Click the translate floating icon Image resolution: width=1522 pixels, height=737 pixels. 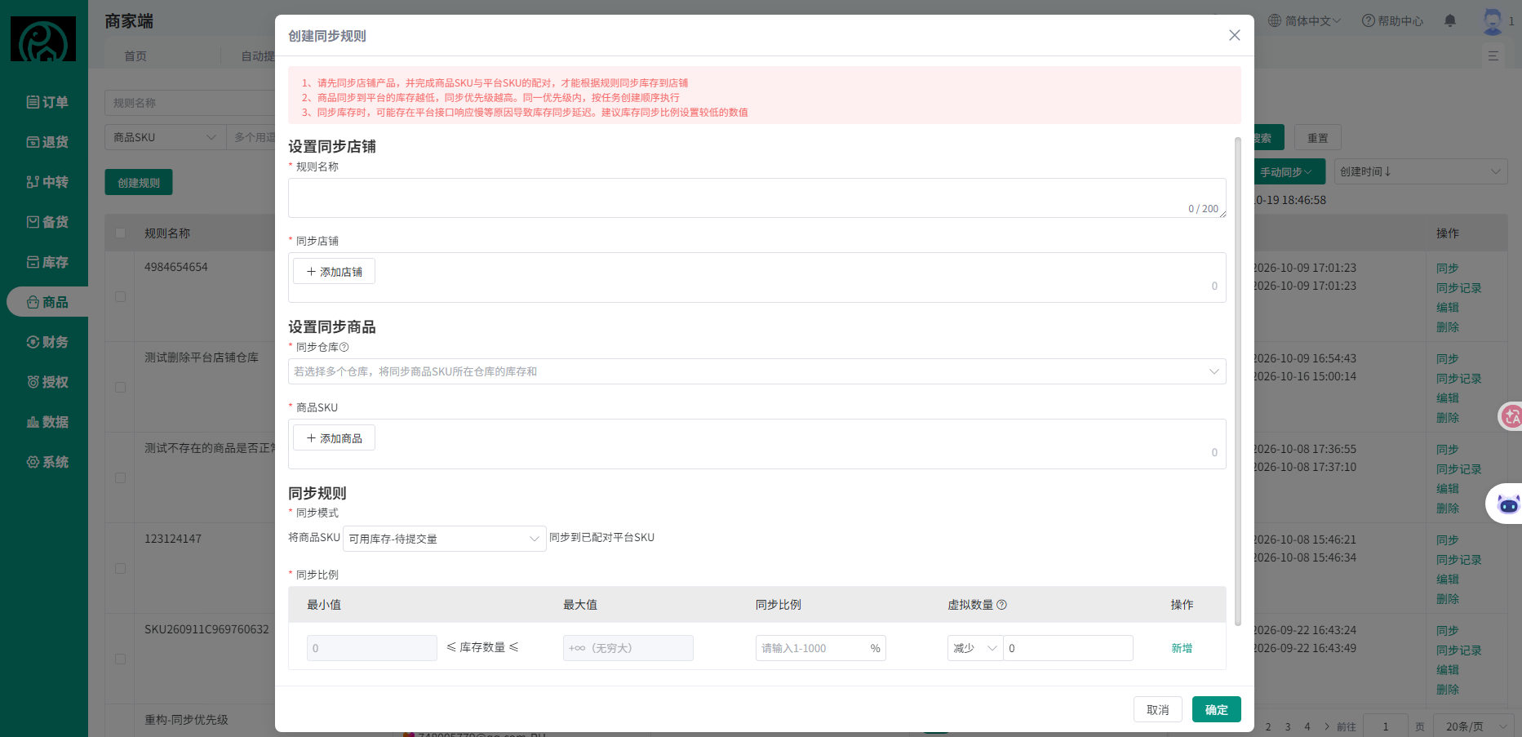coord(1511,416)
